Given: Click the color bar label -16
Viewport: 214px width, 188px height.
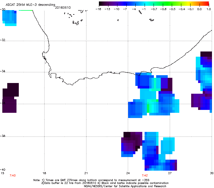Looking at the screenshot, I should 98,9.
